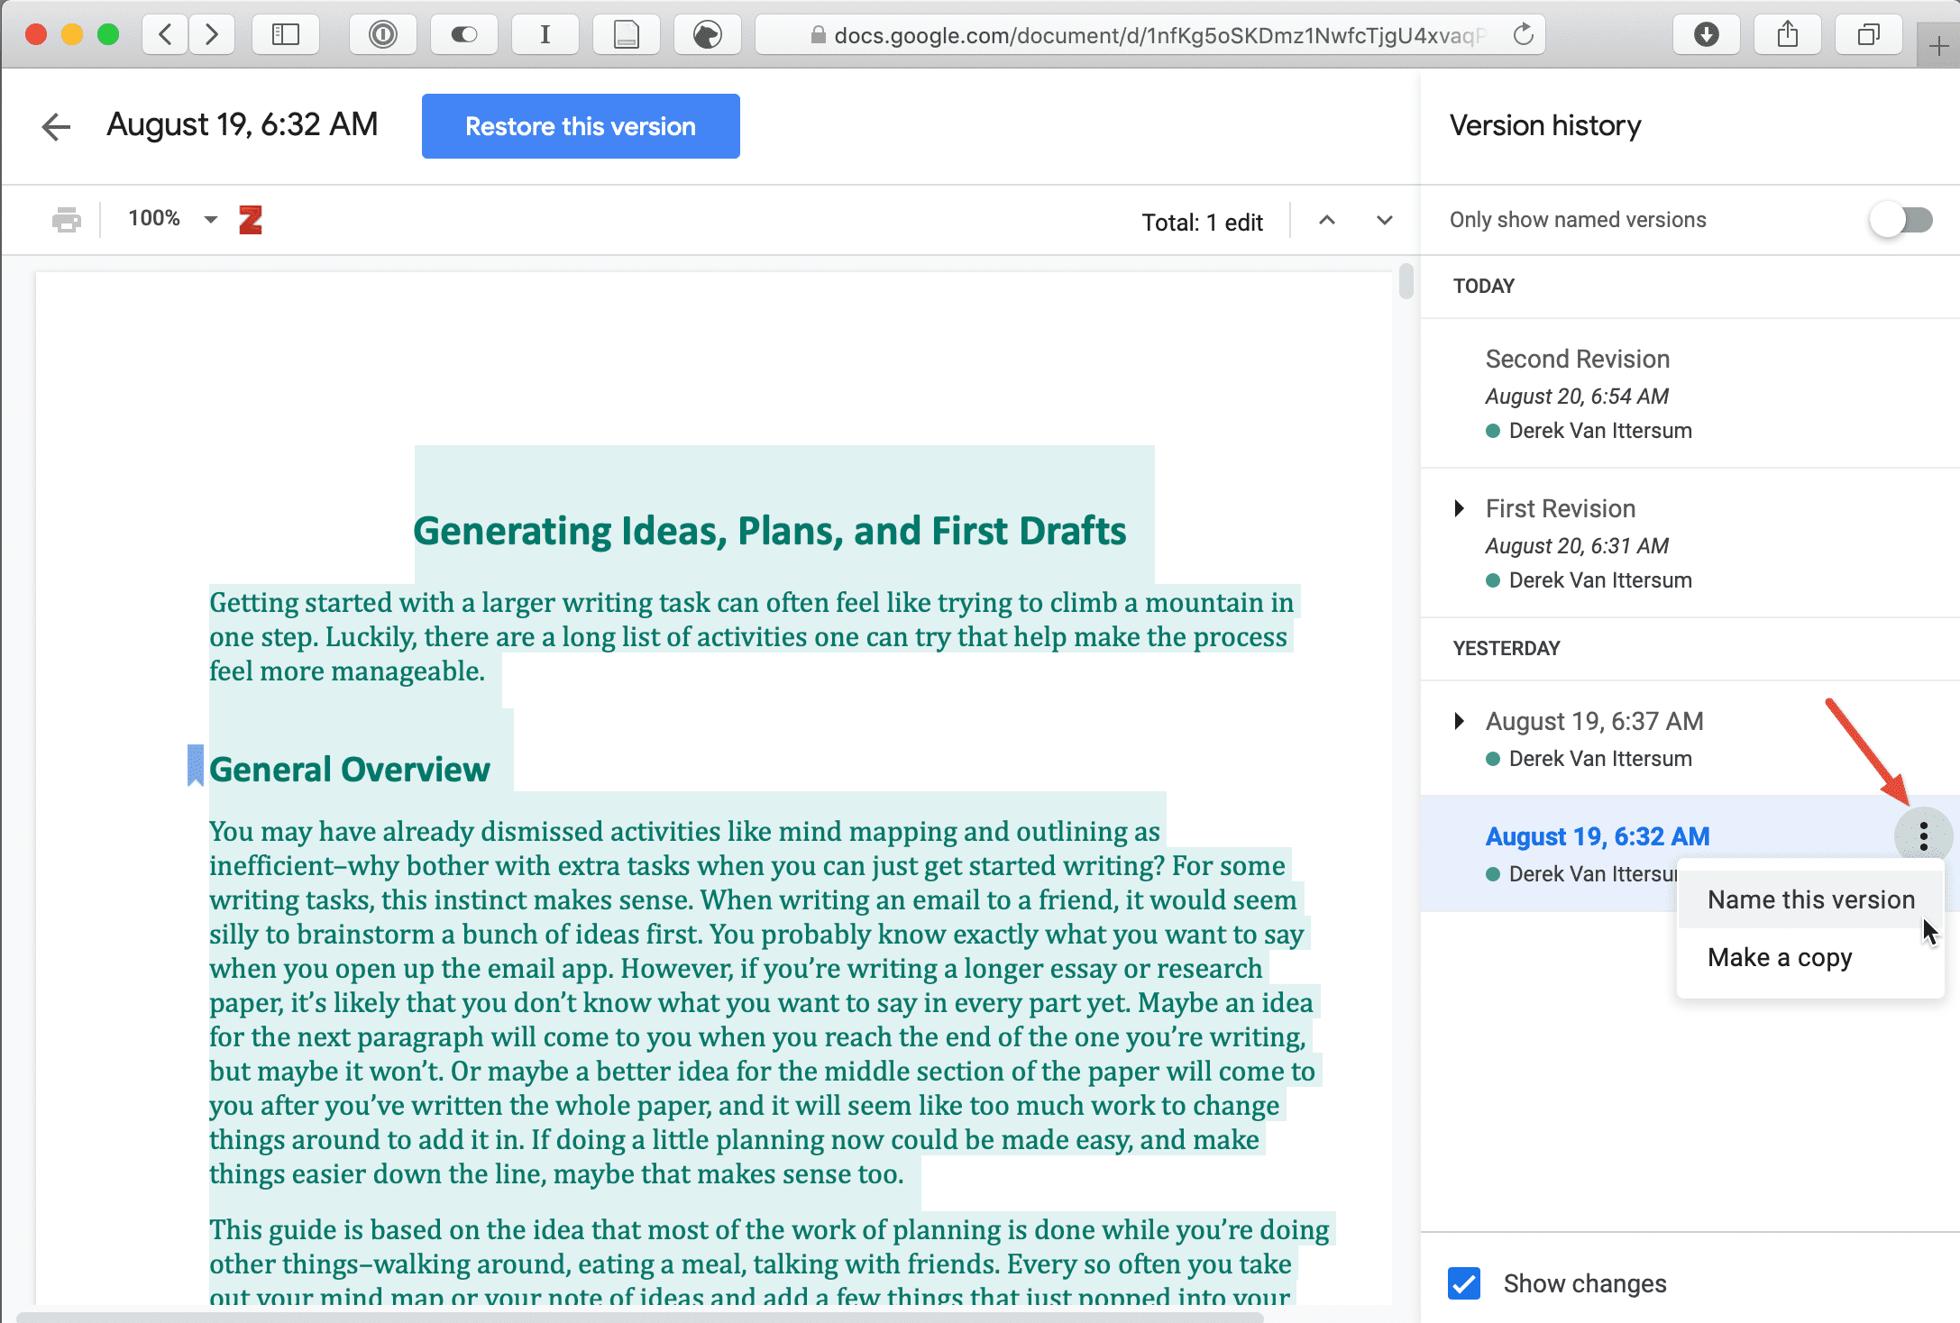Go back in Safari history
The height and width of the screenshot is (1323, 1960).
(x=165, y=35)
